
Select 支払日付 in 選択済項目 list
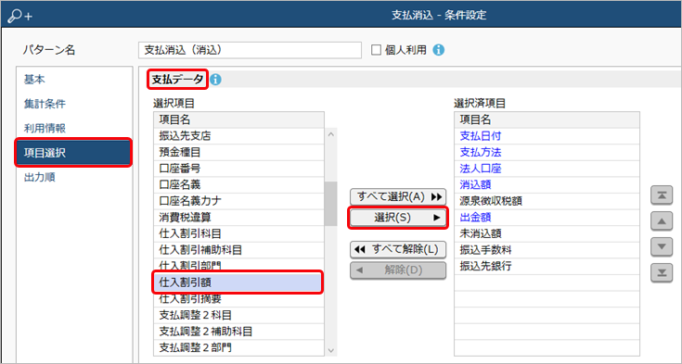click(x=547, y=136)
